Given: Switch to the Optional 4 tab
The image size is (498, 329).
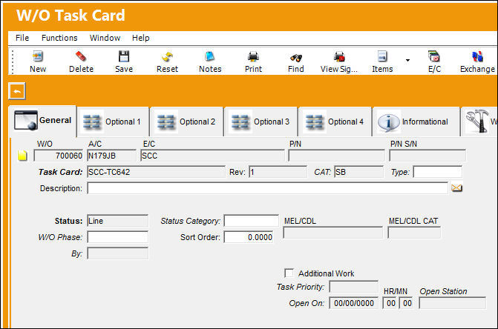Looking at the screenshot, I should tap(335, 122).
